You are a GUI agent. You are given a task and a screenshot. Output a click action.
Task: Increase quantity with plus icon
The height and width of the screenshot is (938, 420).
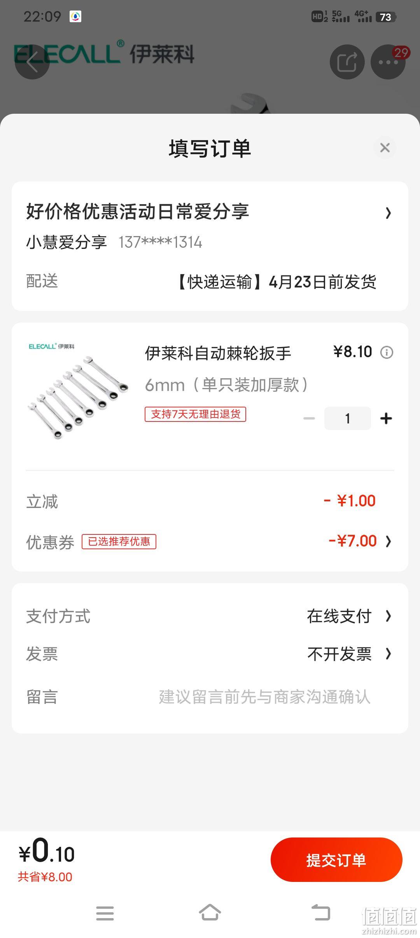[x=386, y=418]
